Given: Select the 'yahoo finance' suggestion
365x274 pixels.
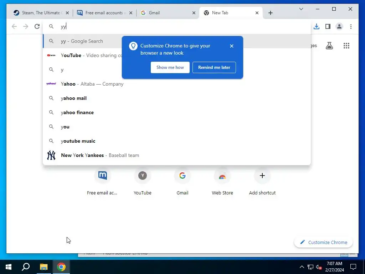Looking at the screenshot, I should click(177, 112).
